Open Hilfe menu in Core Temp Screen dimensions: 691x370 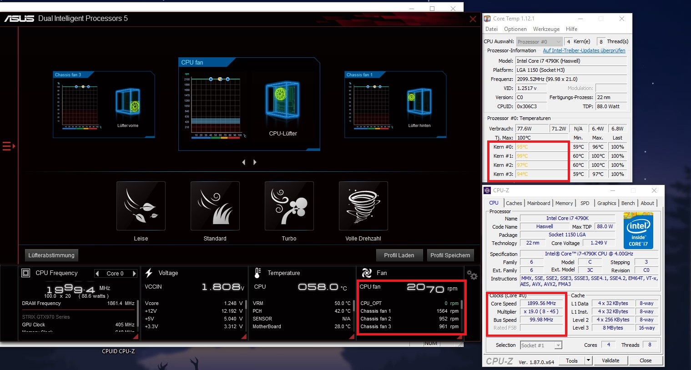pyautogui.click(x=571, y=29)
